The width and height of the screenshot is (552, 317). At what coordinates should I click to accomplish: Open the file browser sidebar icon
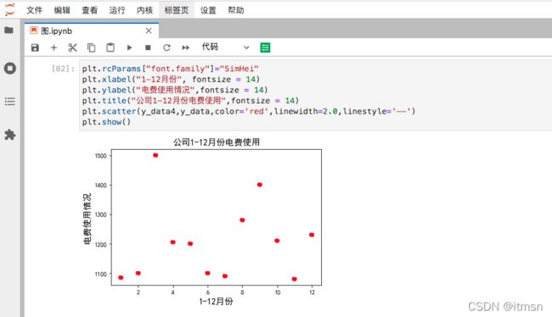[9, 31]
